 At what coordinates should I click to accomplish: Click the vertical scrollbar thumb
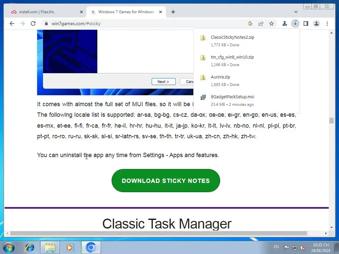click(x=331, y=120)
